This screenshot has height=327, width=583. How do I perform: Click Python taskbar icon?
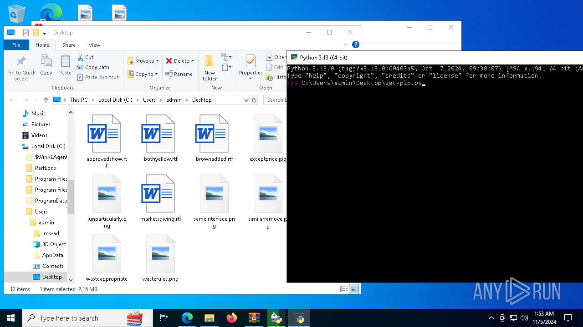299,318
